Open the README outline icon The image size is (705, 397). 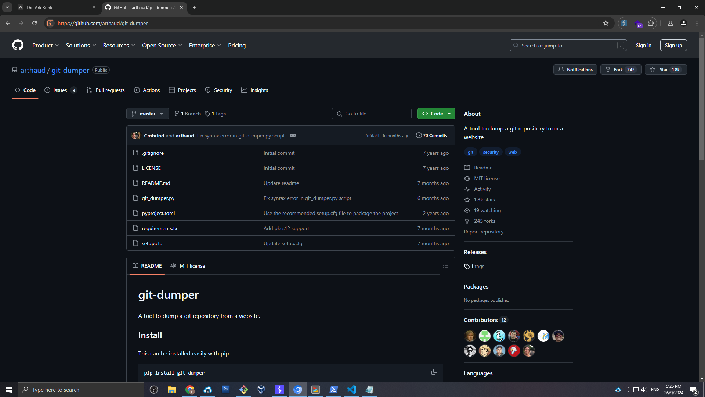pos(445,266)
